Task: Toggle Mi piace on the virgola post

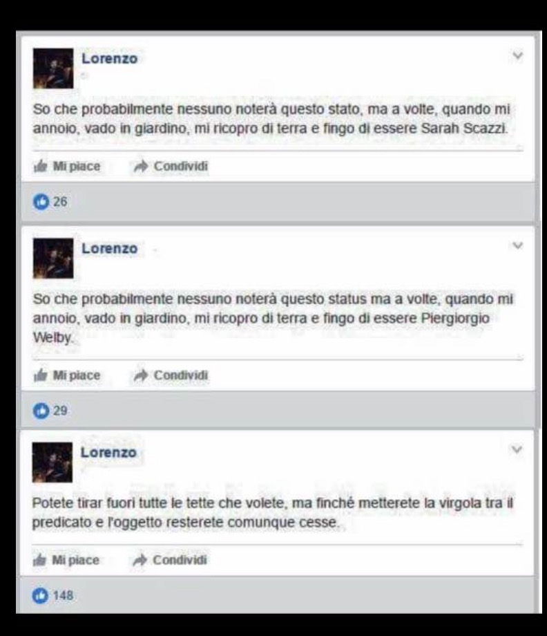Action: click(x=75, y=560)
